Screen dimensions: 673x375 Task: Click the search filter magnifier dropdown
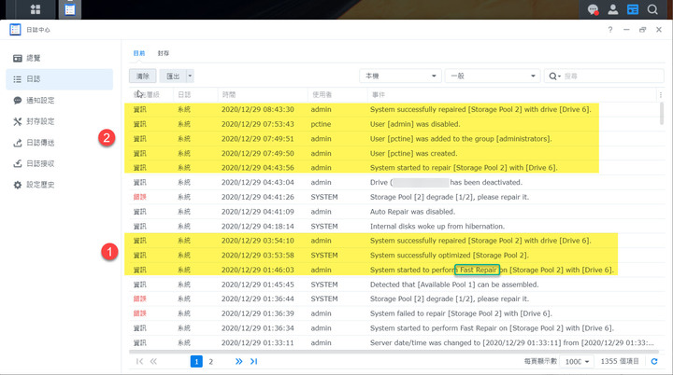(x=554, y=76)
